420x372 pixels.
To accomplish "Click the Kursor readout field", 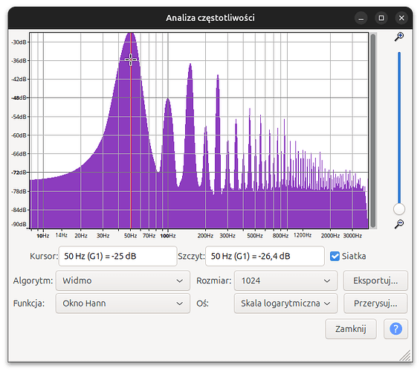I will pos(117,256).
